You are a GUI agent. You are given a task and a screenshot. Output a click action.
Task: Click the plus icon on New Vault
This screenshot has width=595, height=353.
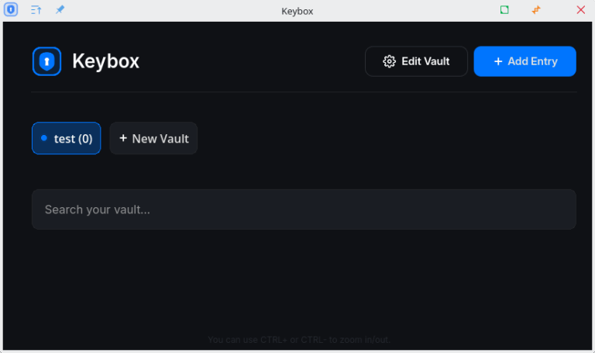click(x=123, y=138)
